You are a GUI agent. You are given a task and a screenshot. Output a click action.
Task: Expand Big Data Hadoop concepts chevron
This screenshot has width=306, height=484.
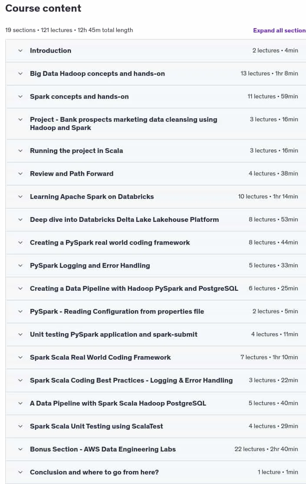tap(20, 74)
